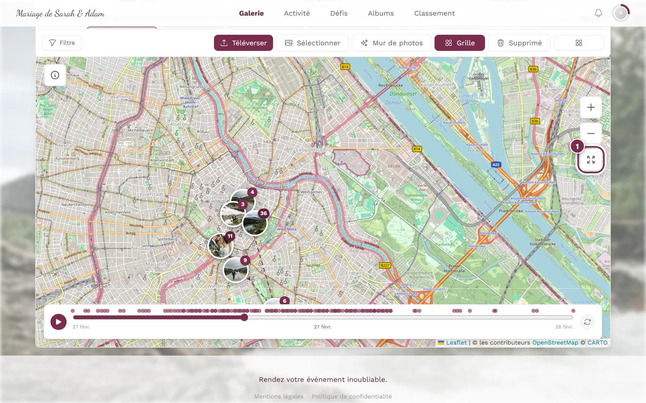Open the OpenStreetMap attribution link
The width and height of the screenshot is (646, 403).
click(x=555, y=343)
